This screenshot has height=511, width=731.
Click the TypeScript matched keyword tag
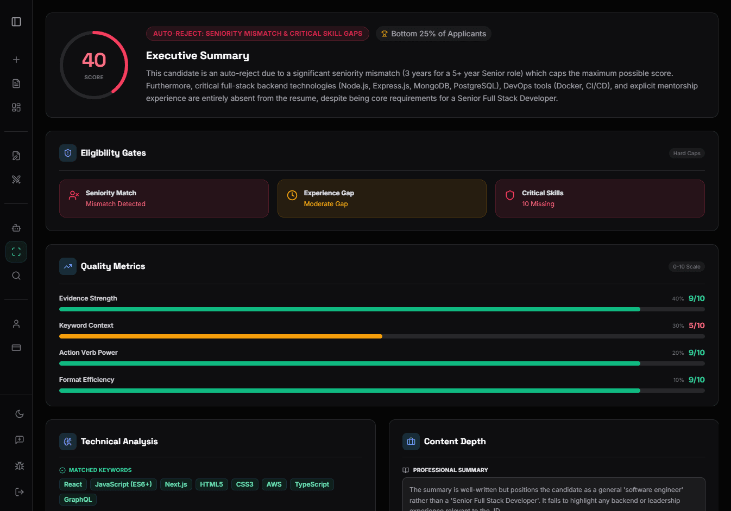[312, 484]
